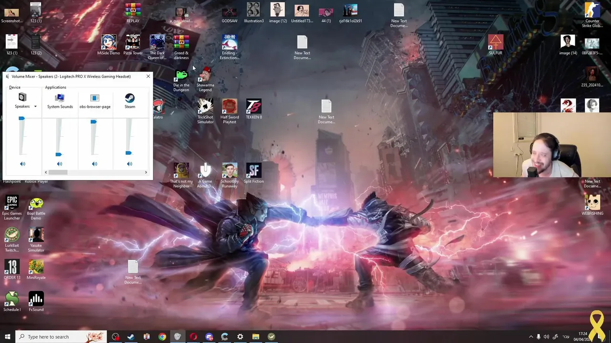Select The Dark Queen desktop icon
Image resolution: width=611 pixels, height=343 pixels.
157,47
